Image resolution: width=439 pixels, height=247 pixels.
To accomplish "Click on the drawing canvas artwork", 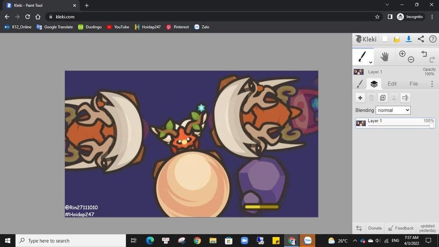I will pyautogui.click(x=192, y=144).
